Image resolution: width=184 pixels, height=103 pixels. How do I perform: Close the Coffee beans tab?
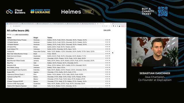point(110,24)
